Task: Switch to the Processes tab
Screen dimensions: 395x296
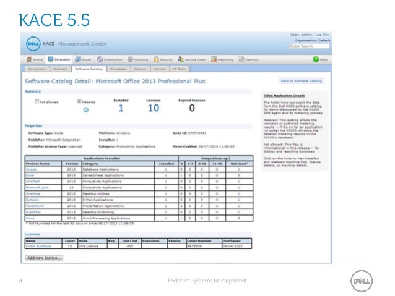Action: (118, 69)
